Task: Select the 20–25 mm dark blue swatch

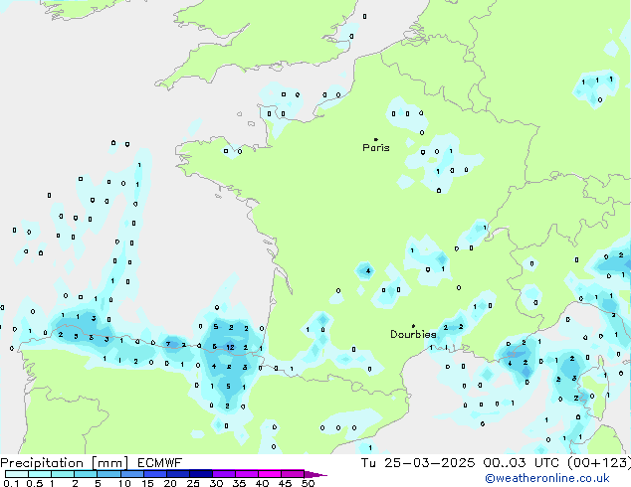Action: [178, 474]
